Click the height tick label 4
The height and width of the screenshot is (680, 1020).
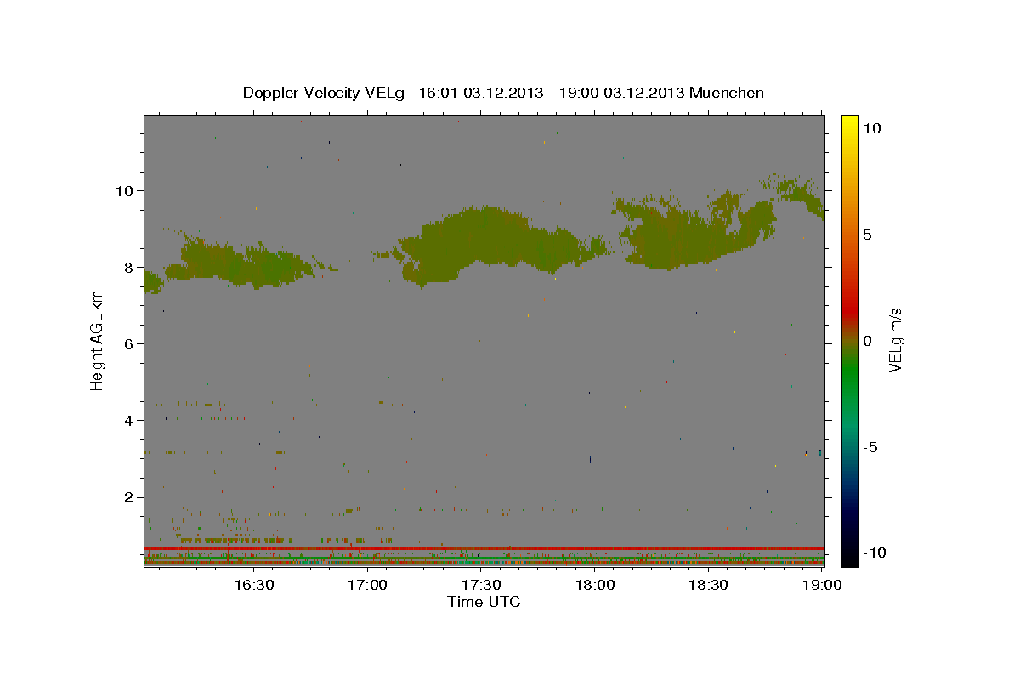point(129,420)
